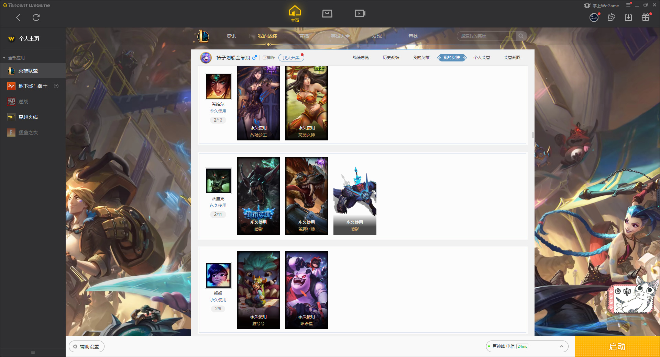Click the player avatar beside 袜子划船全靠浪
Screen dimensions: 660x357
(x=206, y=58)
